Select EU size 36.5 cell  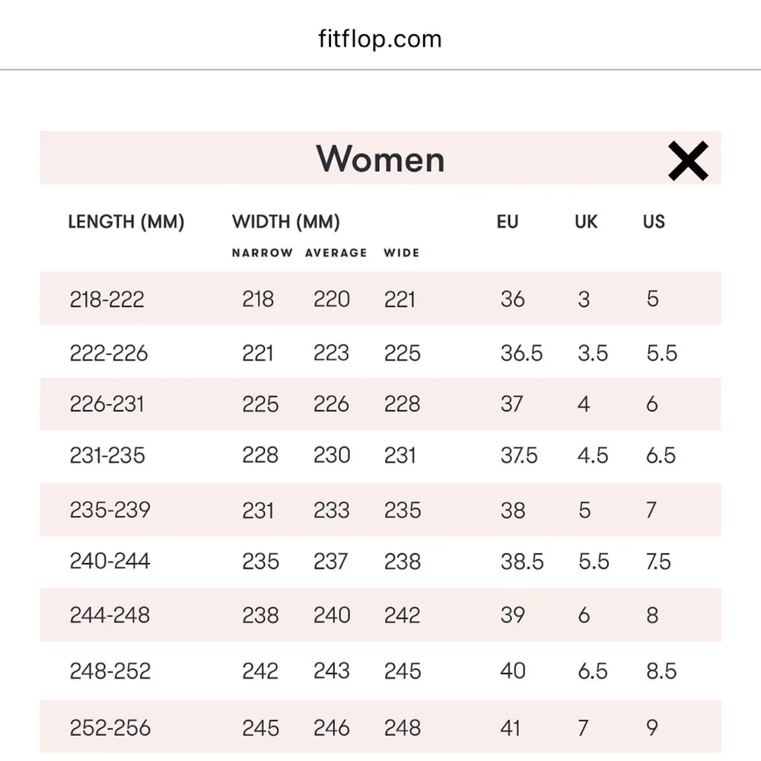(521, 353)
